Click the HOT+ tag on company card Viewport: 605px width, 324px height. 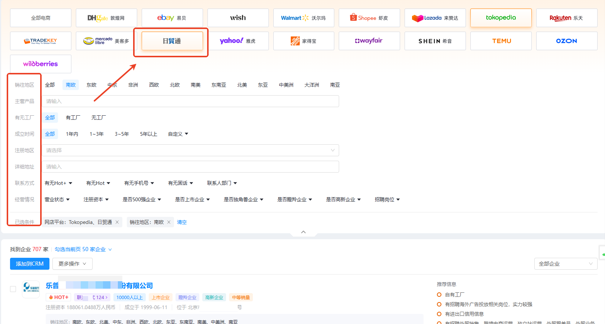click(x=59, y=297)
